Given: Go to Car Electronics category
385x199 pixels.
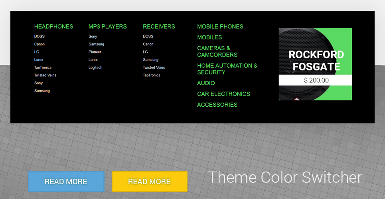Looking at the screenshot, I should [x=224, y=94].
